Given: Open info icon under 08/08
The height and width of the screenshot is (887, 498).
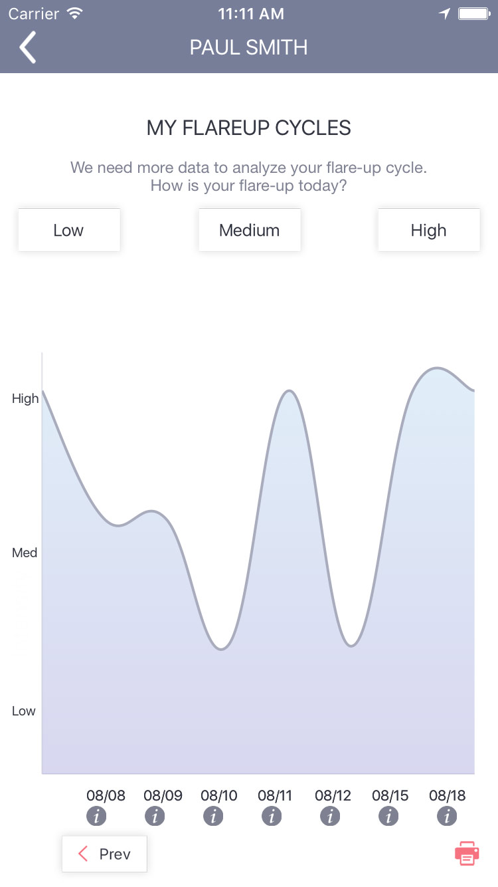Looking at the screenshot, I should [x=97, y=816].
